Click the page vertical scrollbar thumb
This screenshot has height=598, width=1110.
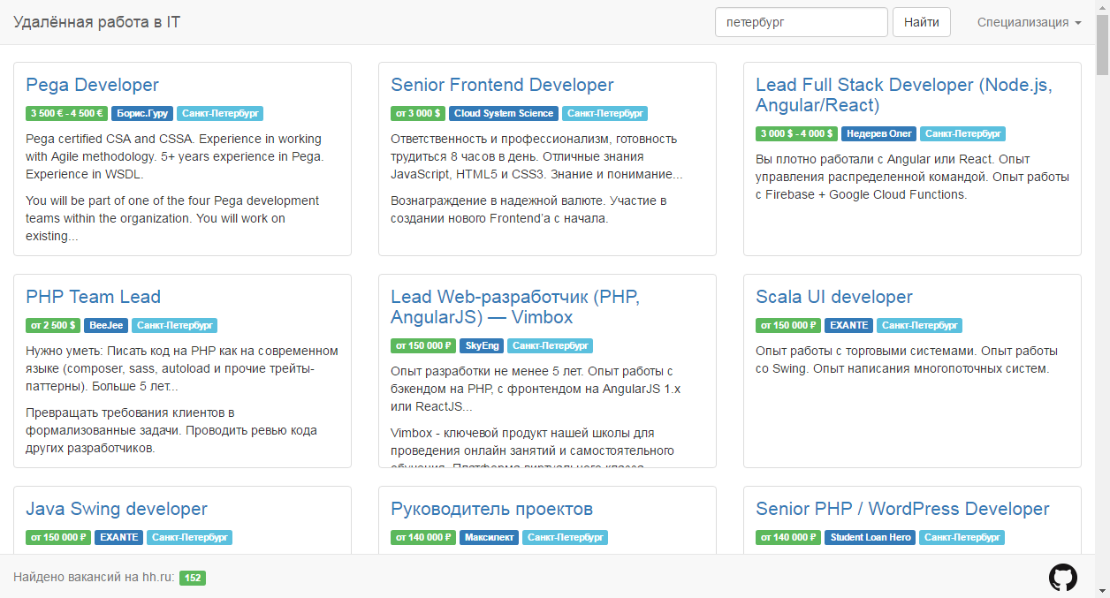[x=1102, y=44]
